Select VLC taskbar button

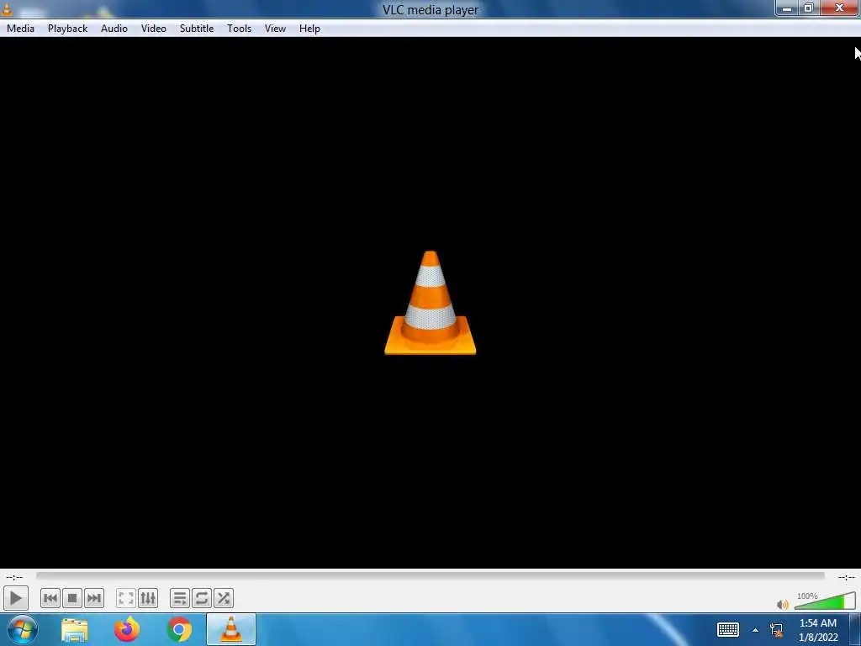[231, 629]
